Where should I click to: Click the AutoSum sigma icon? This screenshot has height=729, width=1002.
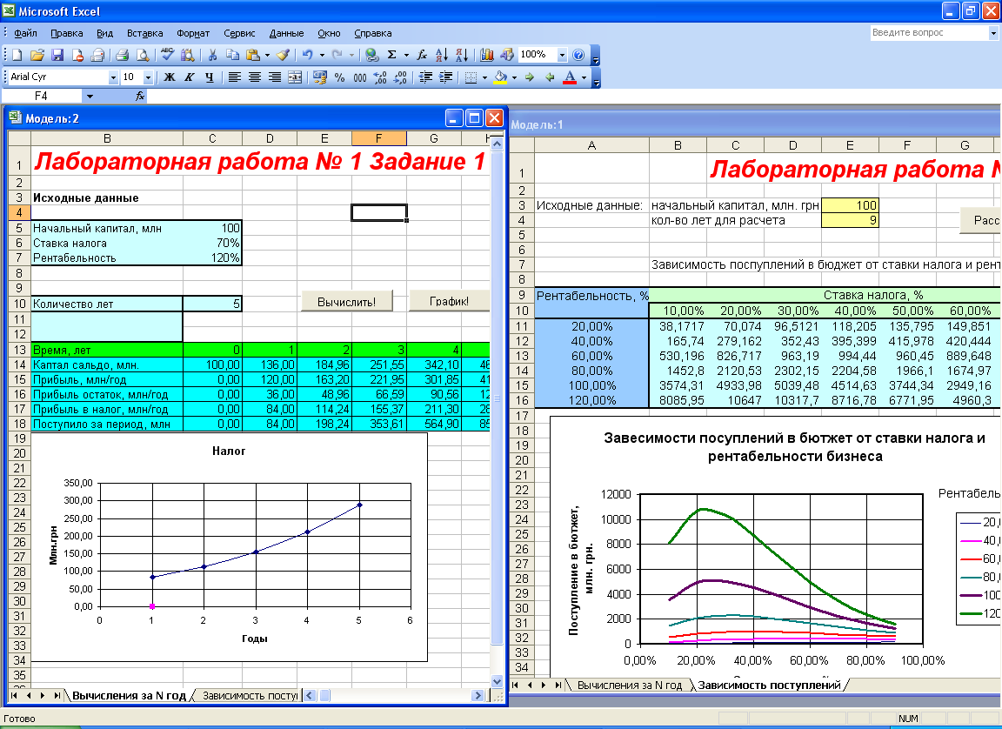pos(392,55)
